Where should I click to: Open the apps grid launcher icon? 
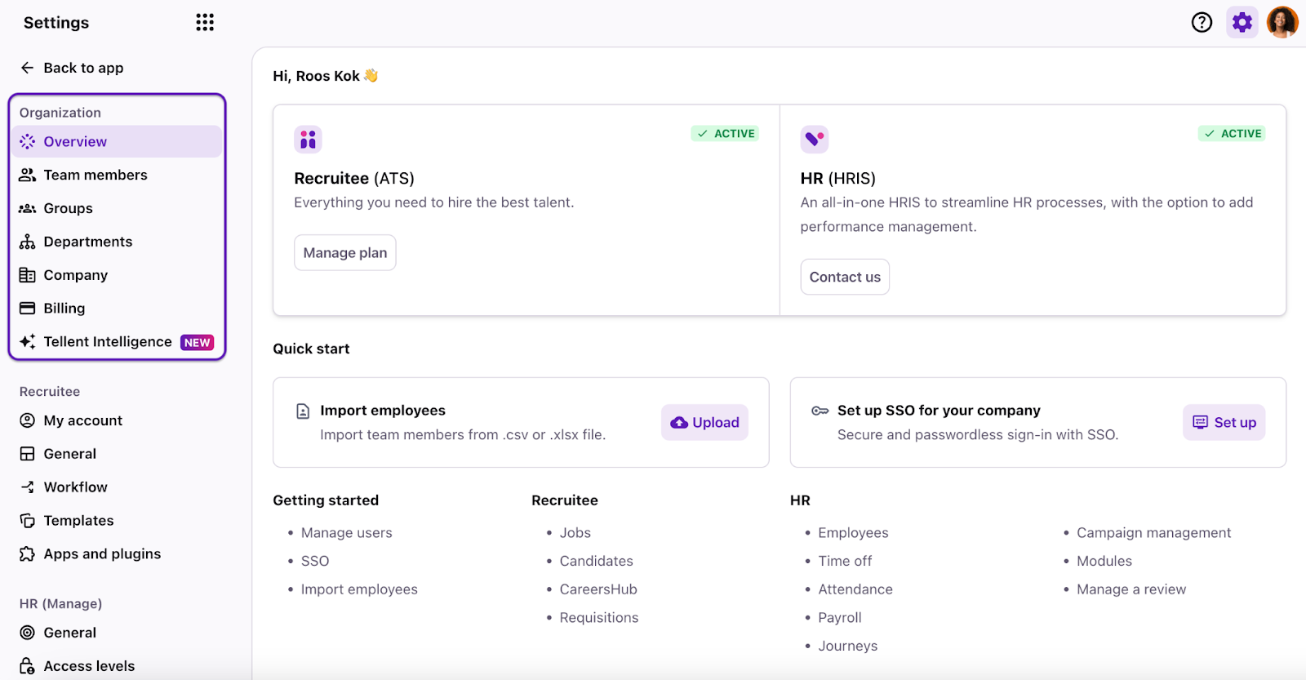(205, 22)
